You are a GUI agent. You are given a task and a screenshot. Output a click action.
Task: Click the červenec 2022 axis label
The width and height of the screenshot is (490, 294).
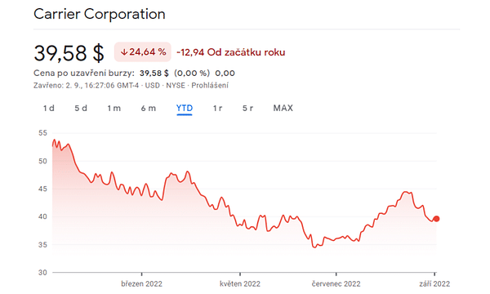[x=336, y=283]
